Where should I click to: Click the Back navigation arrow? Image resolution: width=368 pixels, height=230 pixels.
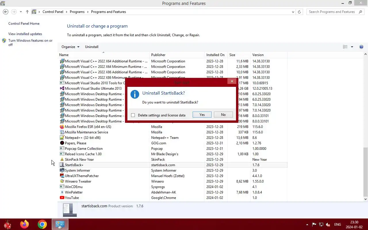(5, 12)
